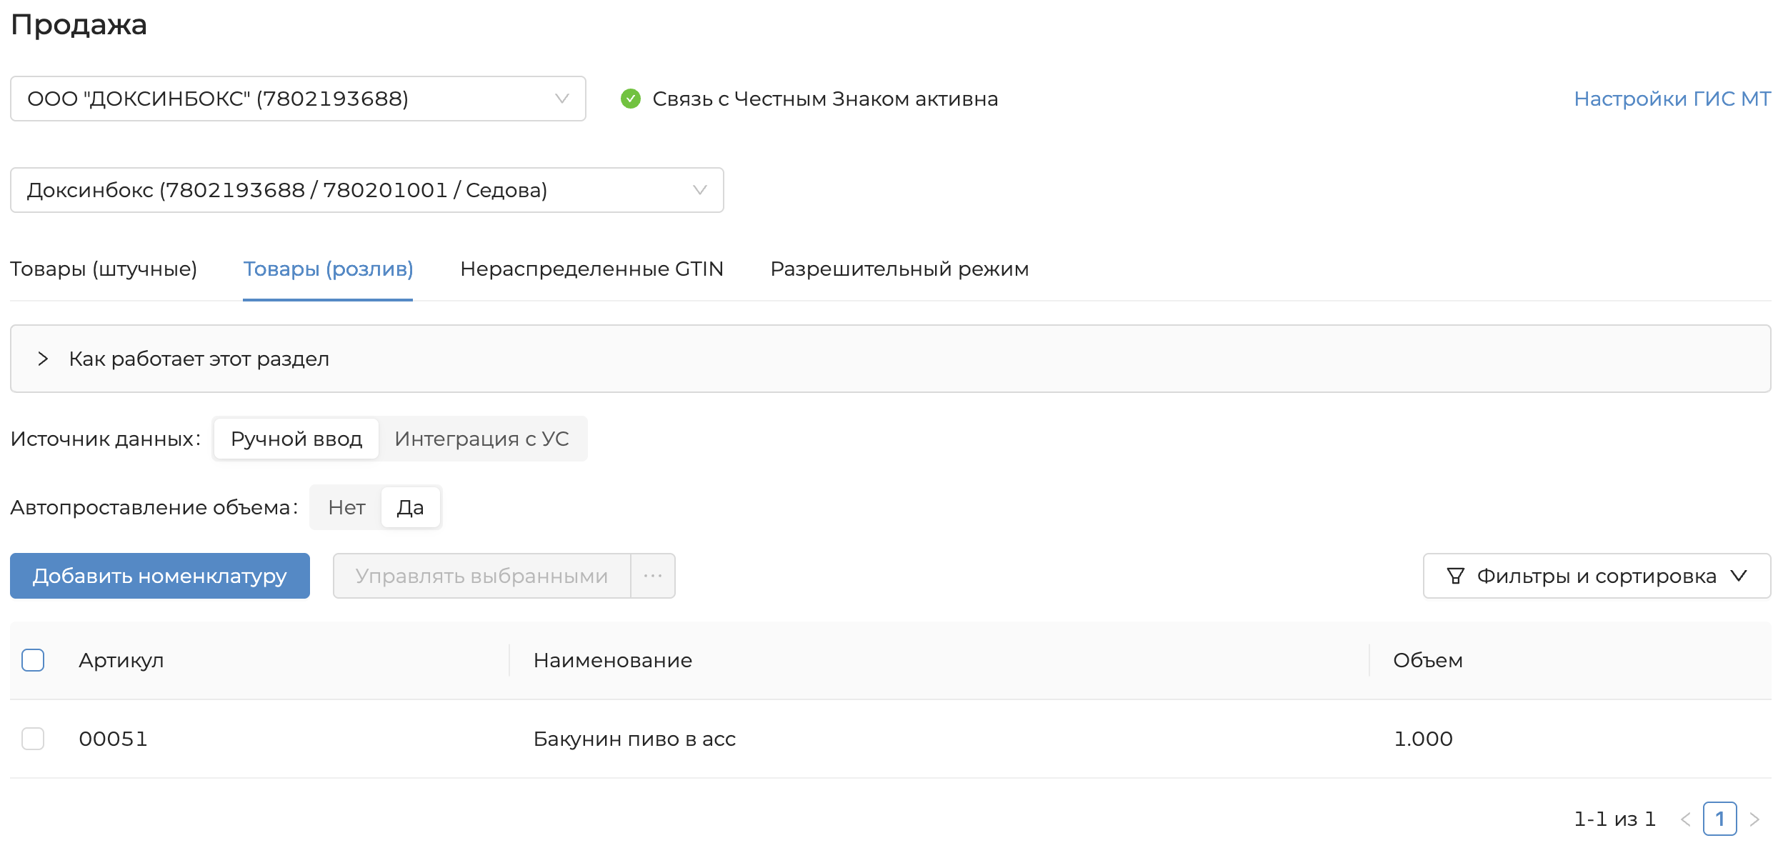Expand 'Как работает этот раздел' chevron
The width and height of the screenshot is (1783, 853).
click(43, 359)
